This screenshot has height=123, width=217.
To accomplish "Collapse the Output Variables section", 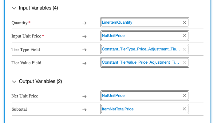I will click(14, 82).
